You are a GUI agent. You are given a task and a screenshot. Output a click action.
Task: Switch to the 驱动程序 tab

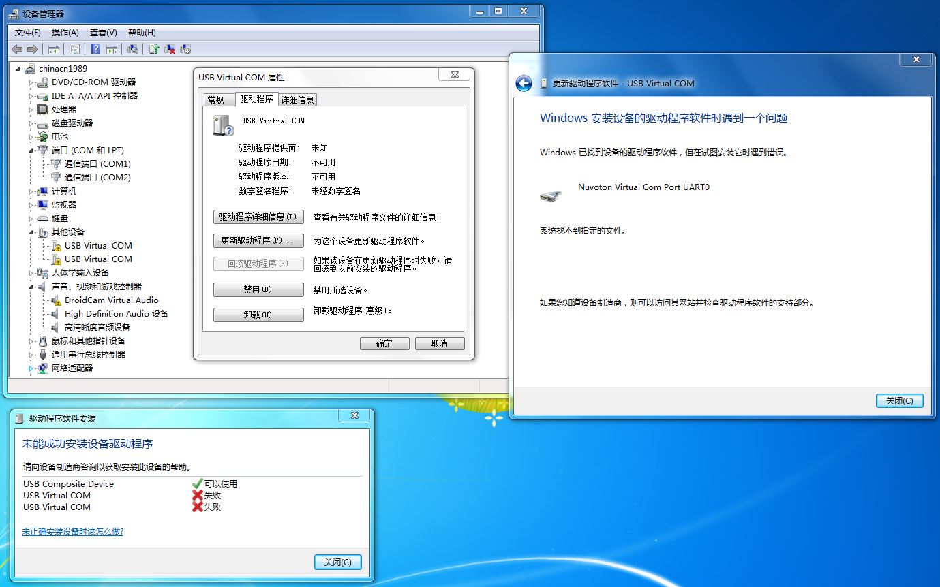(256, 99)
